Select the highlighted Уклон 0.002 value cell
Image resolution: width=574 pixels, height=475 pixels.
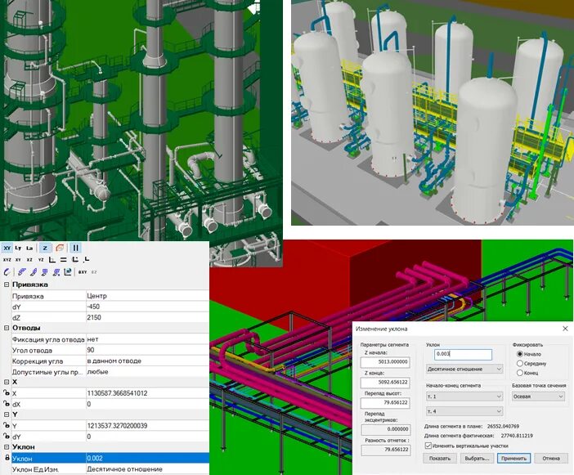pyautogui.click(x=147, y=458)
